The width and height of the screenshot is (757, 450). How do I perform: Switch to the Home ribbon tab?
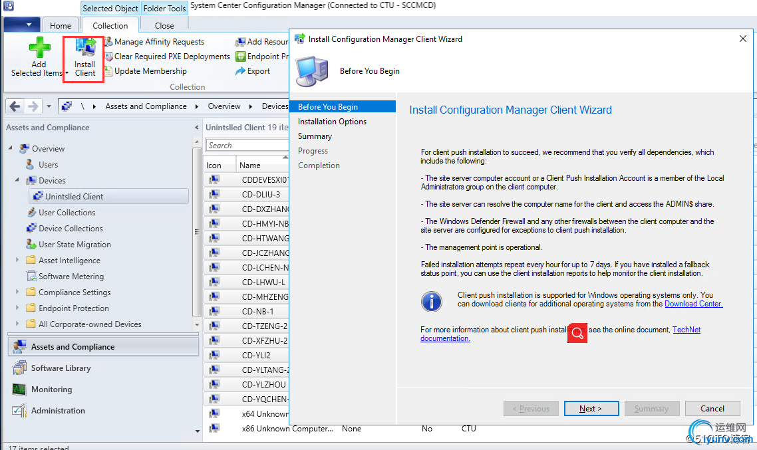61,25
